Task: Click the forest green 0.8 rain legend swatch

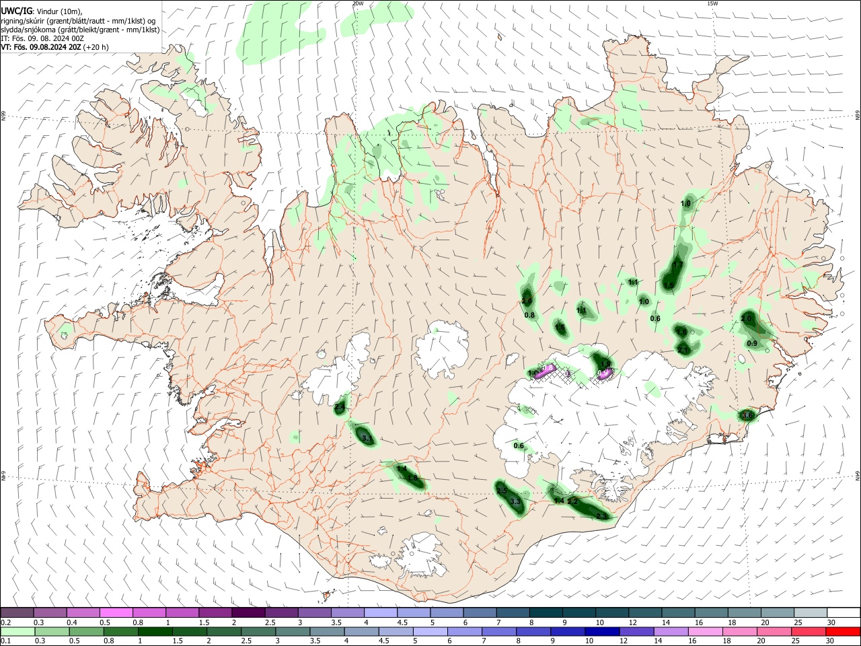Action: 120,631
